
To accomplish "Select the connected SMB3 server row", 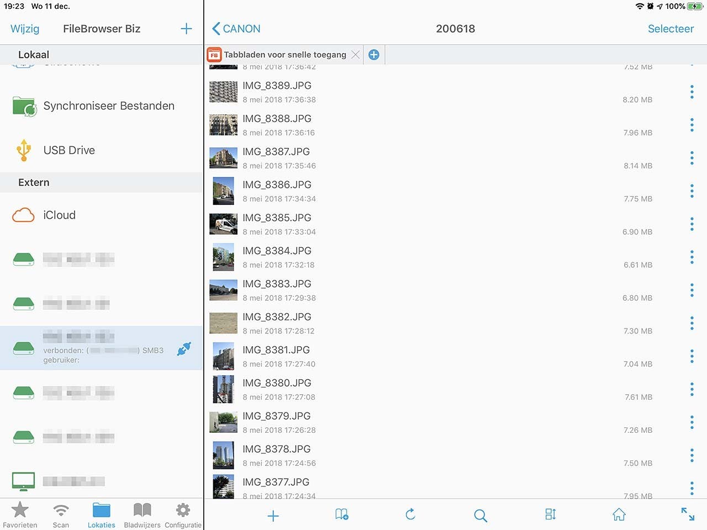I will point(102,348).
